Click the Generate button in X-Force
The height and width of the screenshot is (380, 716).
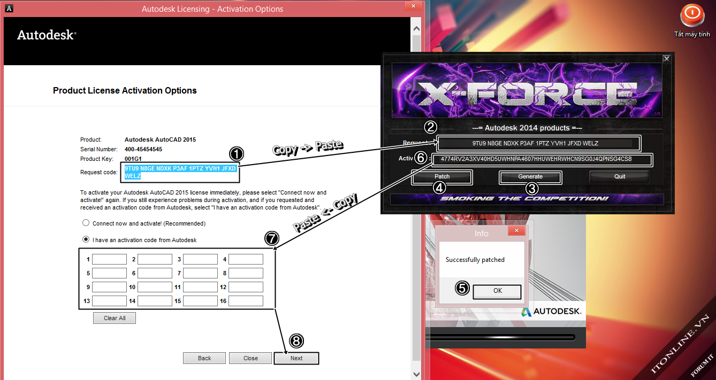pos(530,177)
